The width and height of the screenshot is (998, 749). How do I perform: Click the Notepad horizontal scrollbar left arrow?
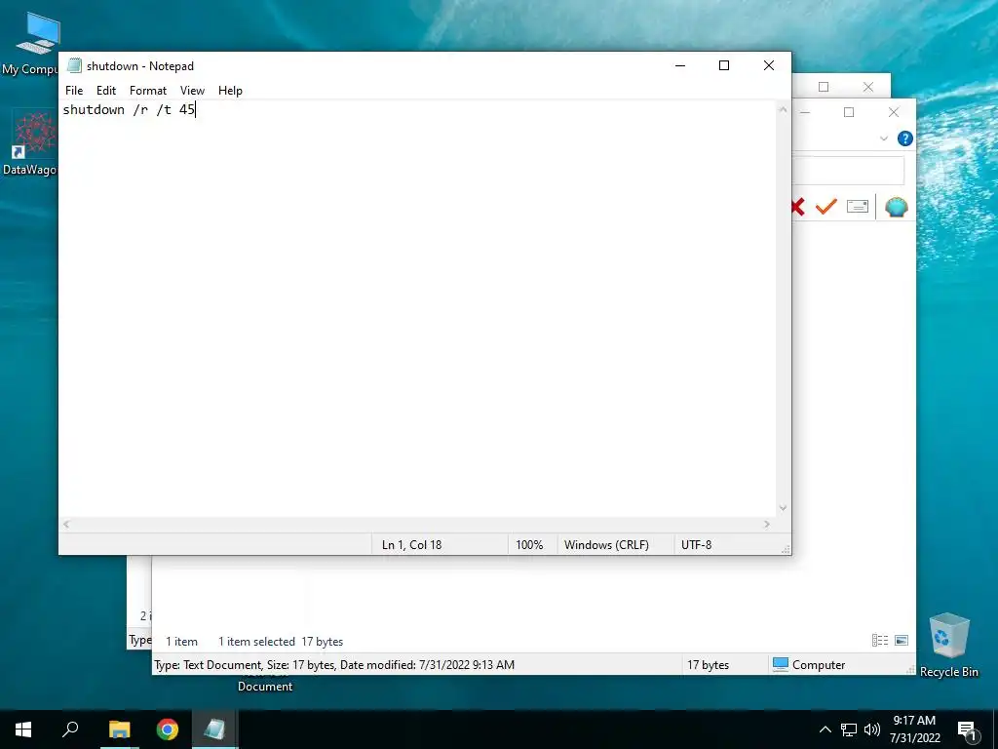[x=66, y=524]
